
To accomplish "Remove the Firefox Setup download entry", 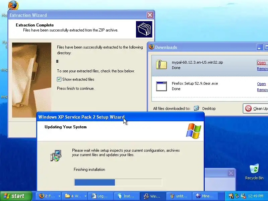I will tap(262, 90).
